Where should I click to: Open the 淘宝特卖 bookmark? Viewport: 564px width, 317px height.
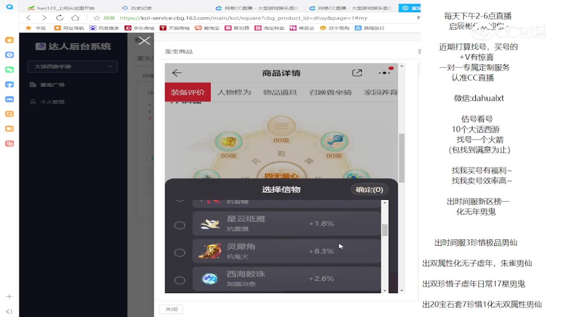click(x=270, y=28)
